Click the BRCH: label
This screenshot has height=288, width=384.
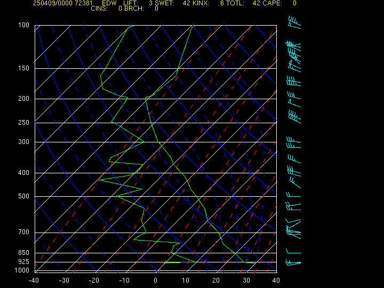pos(134,9)
